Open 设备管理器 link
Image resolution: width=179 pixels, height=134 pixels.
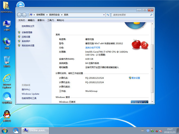(27, 32)
